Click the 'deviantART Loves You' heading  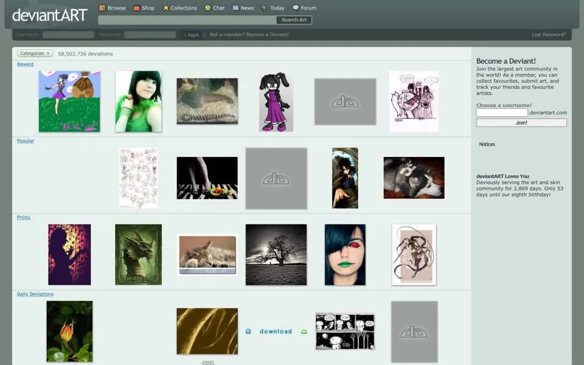[502, 176]
